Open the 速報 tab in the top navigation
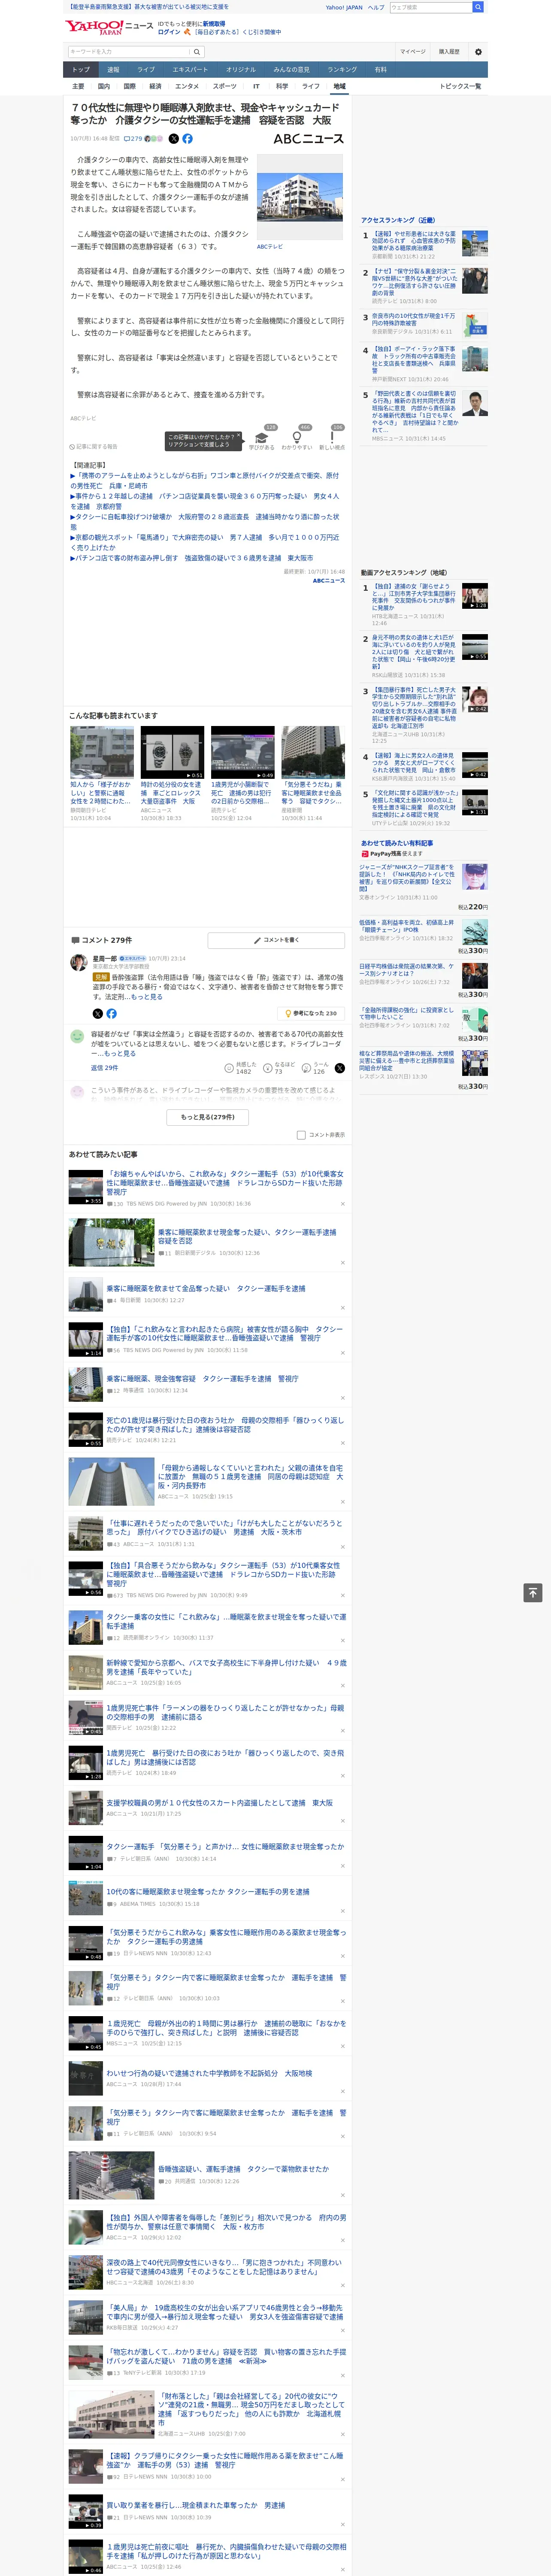The height and width of the screenshot is (2576, 551). [x=113, y=70]
